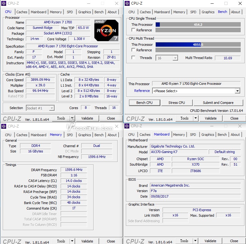Close the Bench CPU-Z window
The image size is (246, 244).
(240, 3)
